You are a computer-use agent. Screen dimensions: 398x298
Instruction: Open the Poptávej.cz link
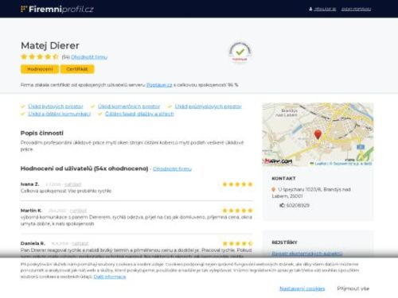click(x=159, y=85)
